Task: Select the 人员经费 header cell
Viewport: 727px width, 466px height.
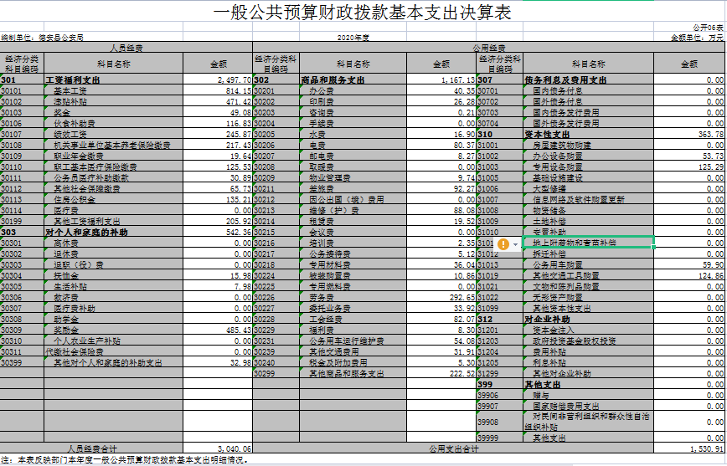Action: (x=126, y=48)
